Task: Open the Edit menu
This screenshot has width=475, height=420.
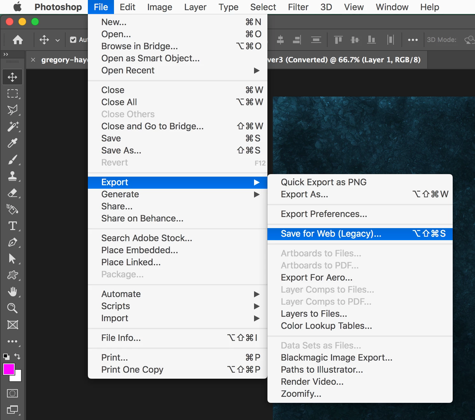Action: (x=128, y=7)
